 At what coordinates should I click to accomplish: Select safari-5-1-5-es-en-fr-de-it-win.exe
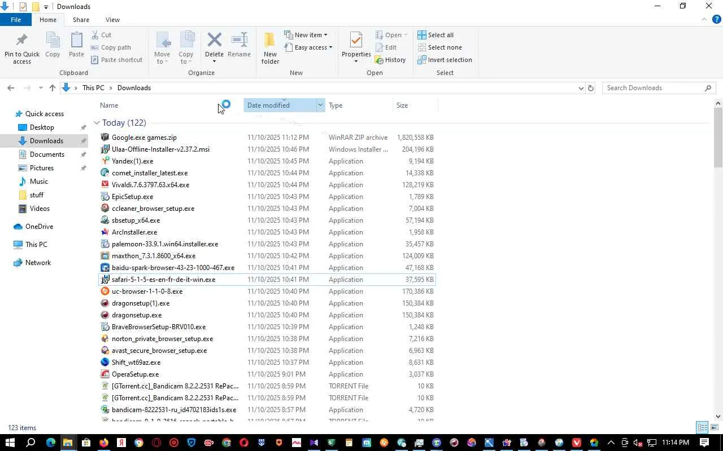(x=267, y=280)
